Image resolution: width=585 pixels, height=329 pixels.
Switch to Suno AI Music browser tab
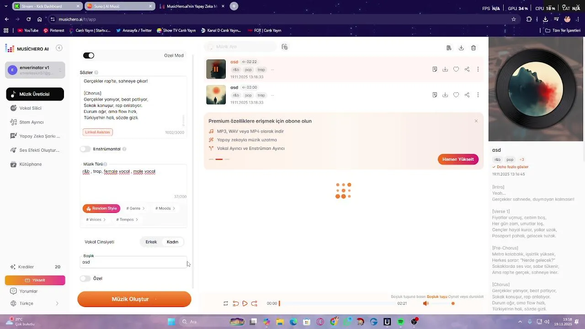119,6
